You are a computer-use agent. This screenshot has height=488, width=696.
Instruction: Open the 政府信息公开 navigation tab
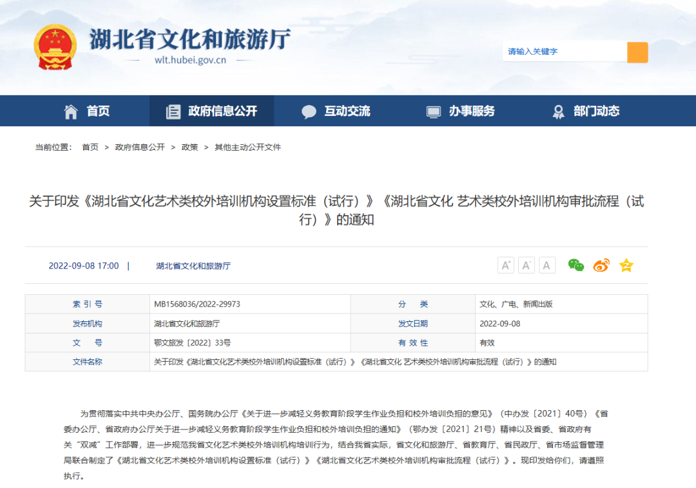(x=211, y=111)
